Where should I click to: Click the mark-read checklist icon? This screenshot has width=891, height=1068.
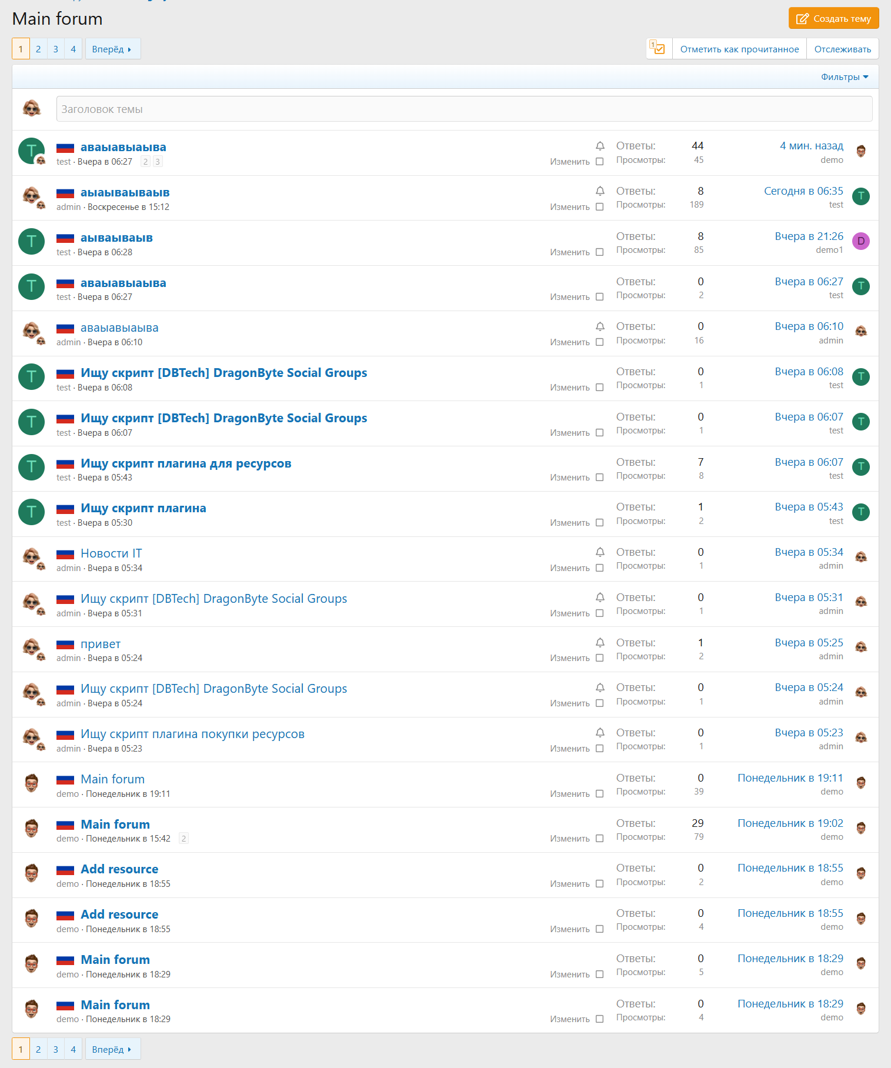pyautogui.click(x=658, y=49)
